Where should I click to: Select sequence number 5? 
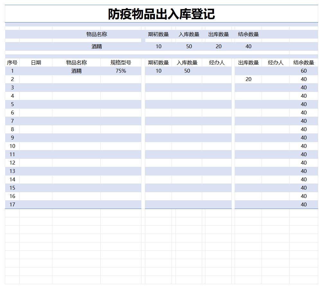pos(12,104)
